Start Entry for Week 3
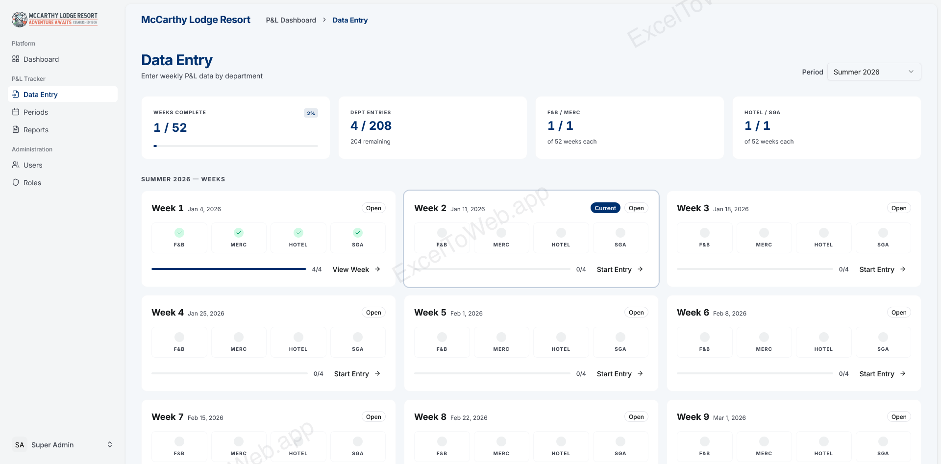The width and height of the screenshot is (941, 464). click(877, 269)
